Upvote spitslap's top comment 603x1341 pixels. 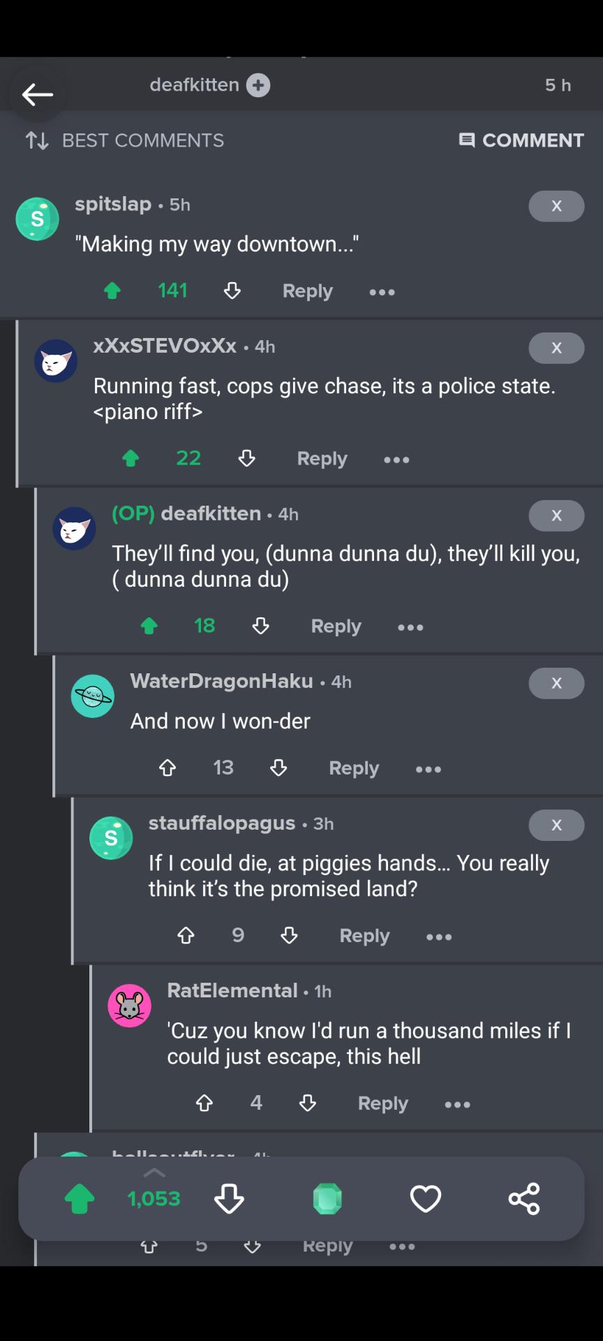pyautogui.click(x=112, y=291)
